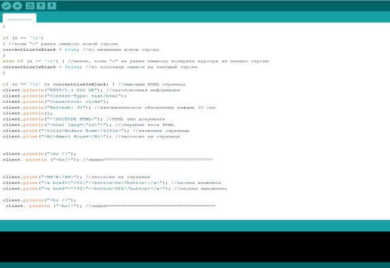
Task: Click the currentLineIsBlank = false line
Action: tap(100, 67)
